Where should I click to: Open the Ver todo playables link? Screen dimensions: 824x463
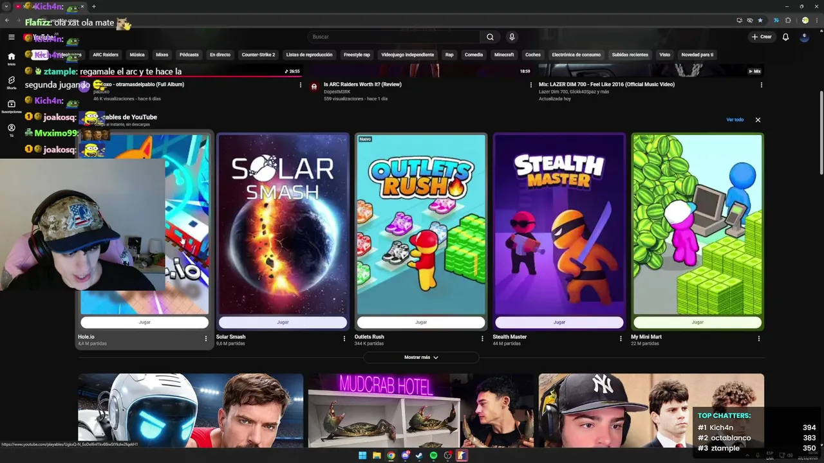pos(735,120)
